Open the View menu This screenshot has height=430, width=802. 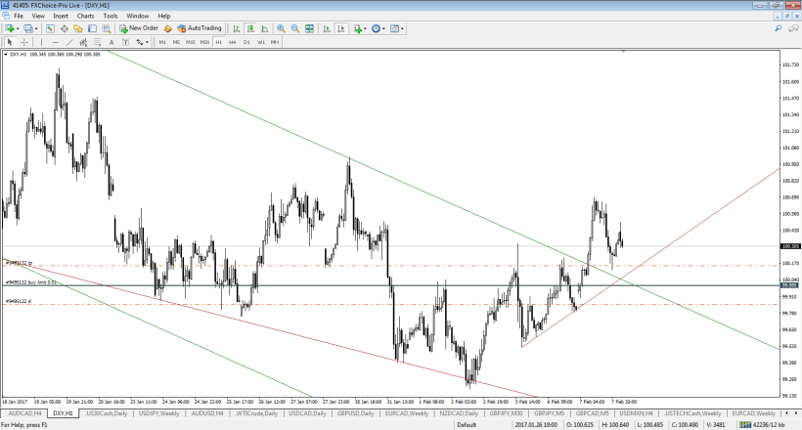38,16
